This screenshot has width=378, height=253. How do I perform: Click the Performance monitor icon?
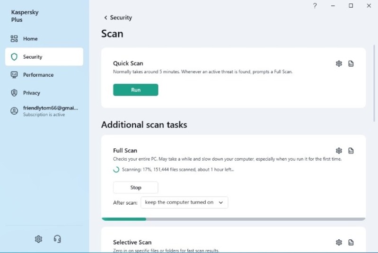coord(14,75)
